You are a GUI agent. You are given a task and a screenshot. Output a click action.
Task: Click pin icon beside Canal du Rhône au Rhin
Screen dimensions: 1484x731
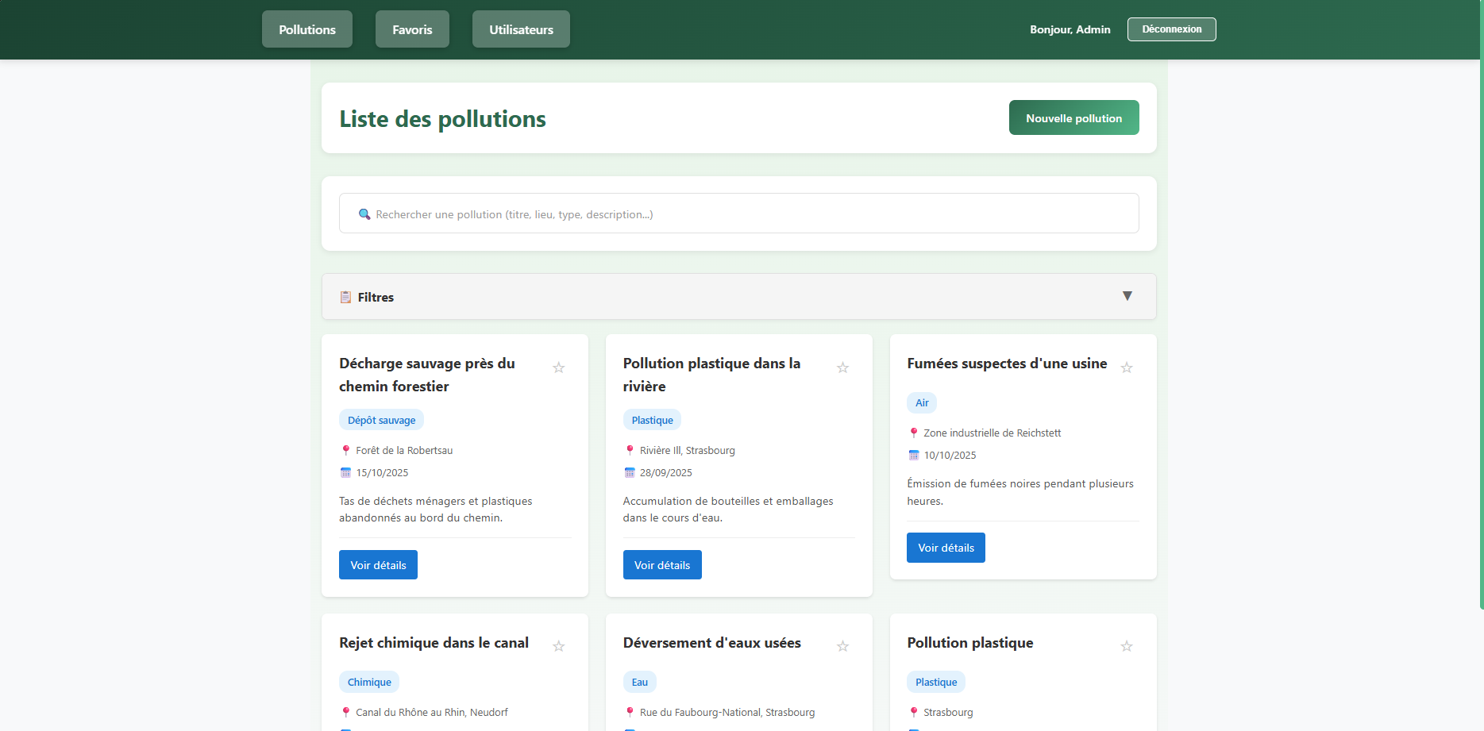tap(345, 712)
